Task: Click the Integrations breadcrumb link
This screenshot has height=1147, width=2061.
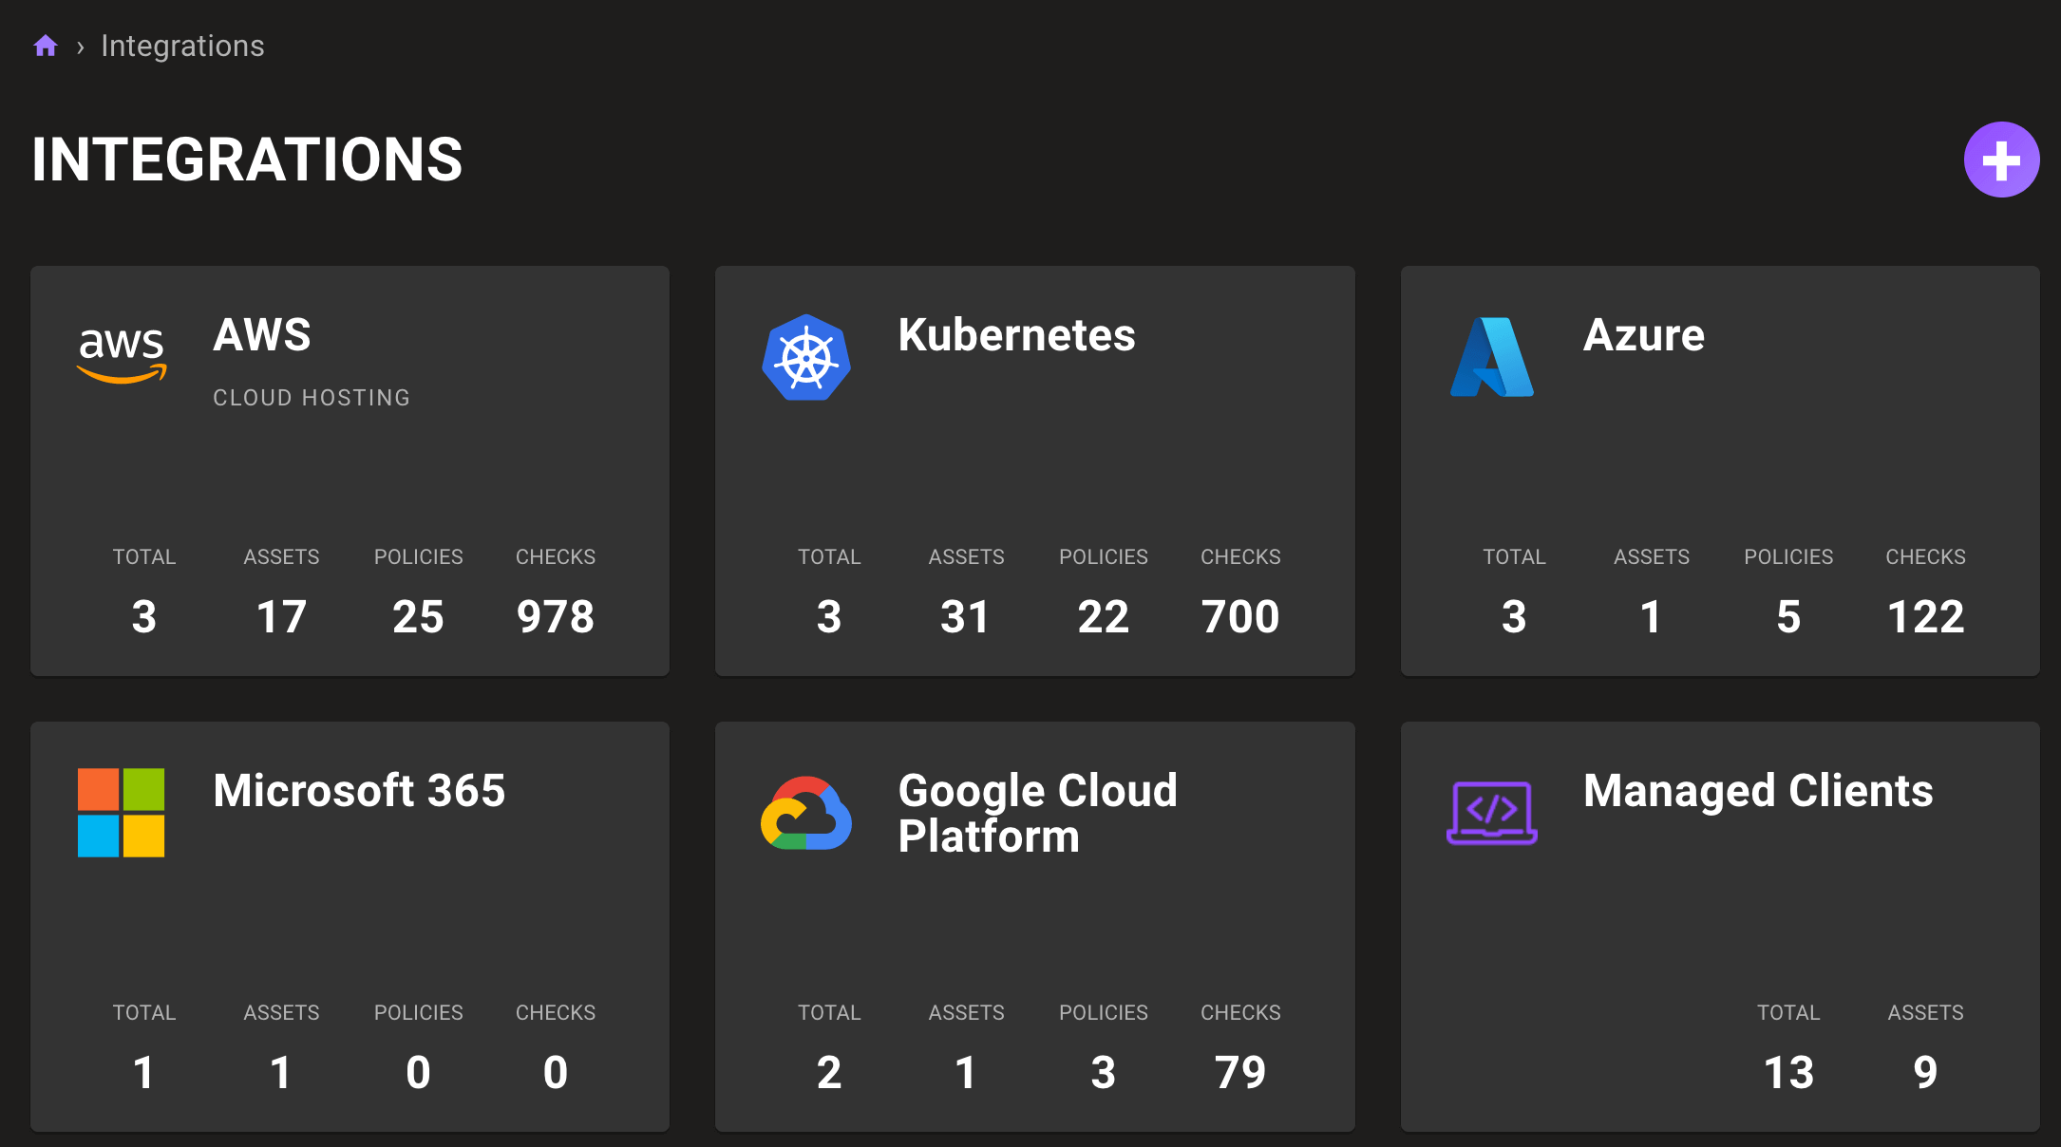Action: tap(182, 45)
